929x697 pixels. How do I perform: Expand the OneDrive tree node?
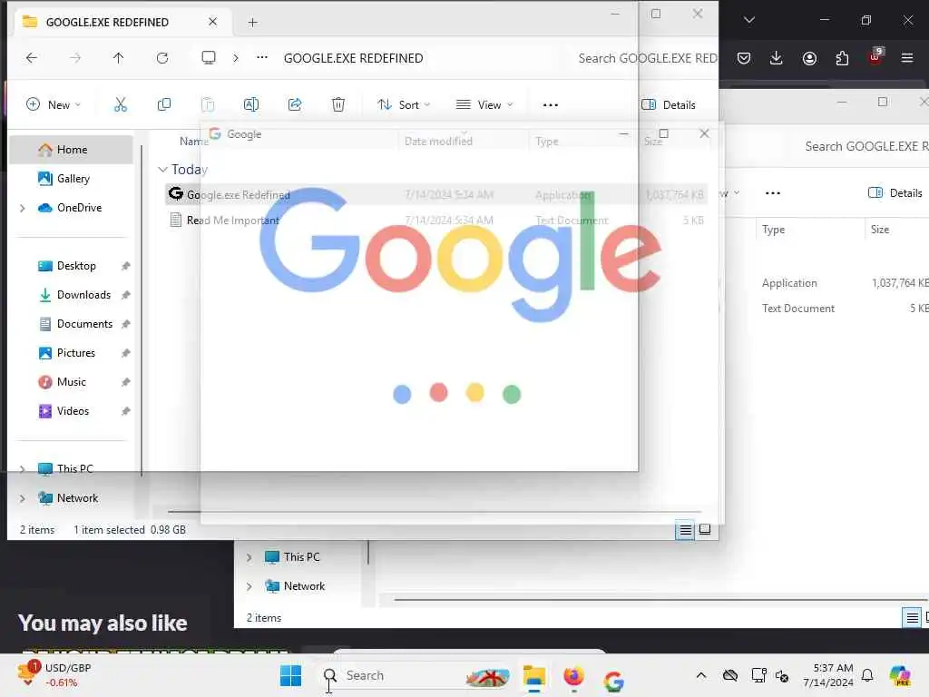[23, 208]
